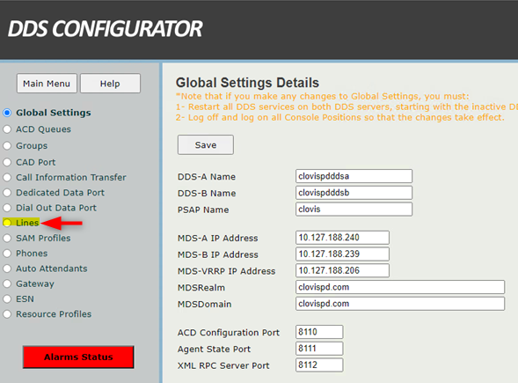Select SAM Profiles radio option
This screenshot has width=518, height=383.
click(7, 238)
